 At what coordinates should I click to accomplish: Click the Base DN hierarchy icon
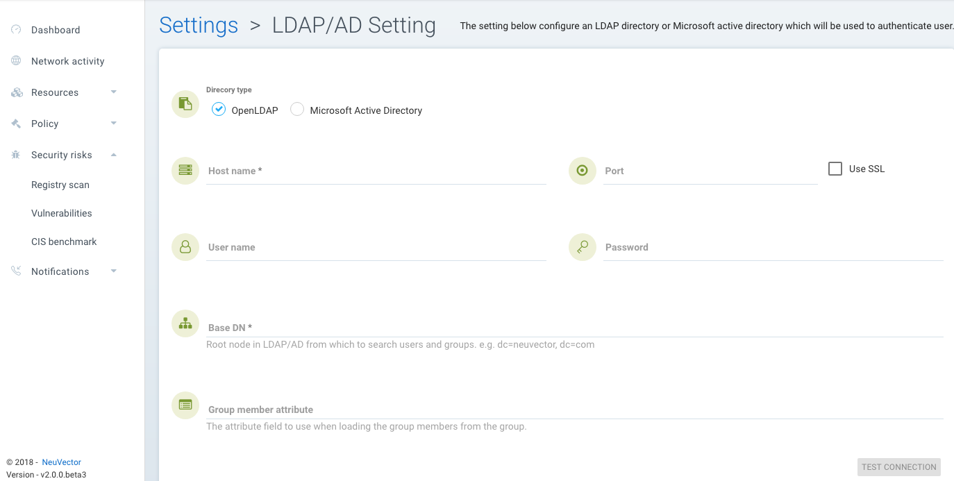[185, 323]
